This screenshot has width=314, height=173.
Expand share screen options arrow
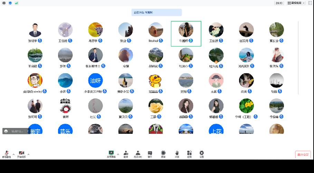click(x=118, y=154)
